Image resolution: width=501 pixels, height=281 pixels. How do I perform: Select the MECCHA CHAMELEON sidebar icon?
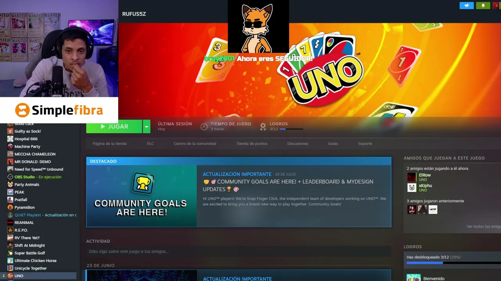(10, 154)
